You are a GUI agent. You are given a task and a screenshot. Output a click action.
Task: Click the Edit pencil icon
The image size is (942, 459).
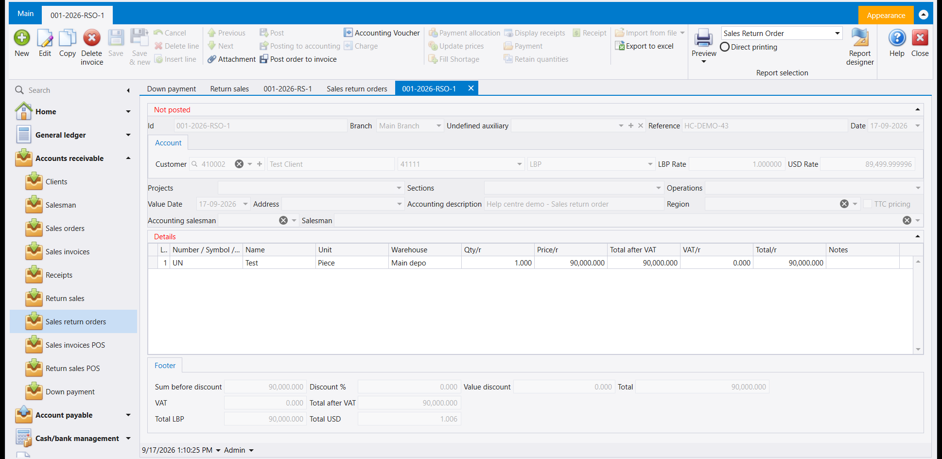coord(45,38)
